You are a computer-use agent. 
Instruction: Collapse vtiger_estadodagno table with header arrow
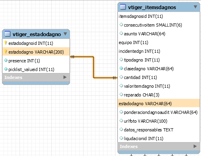(x=65, y=34)
